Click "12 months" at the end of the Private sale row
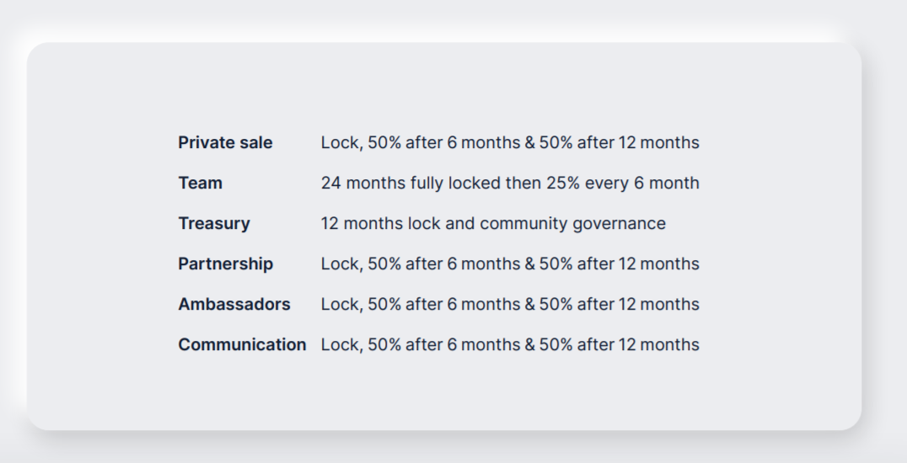The height and width of the screenshot is (463, 907). click(659, 142)
